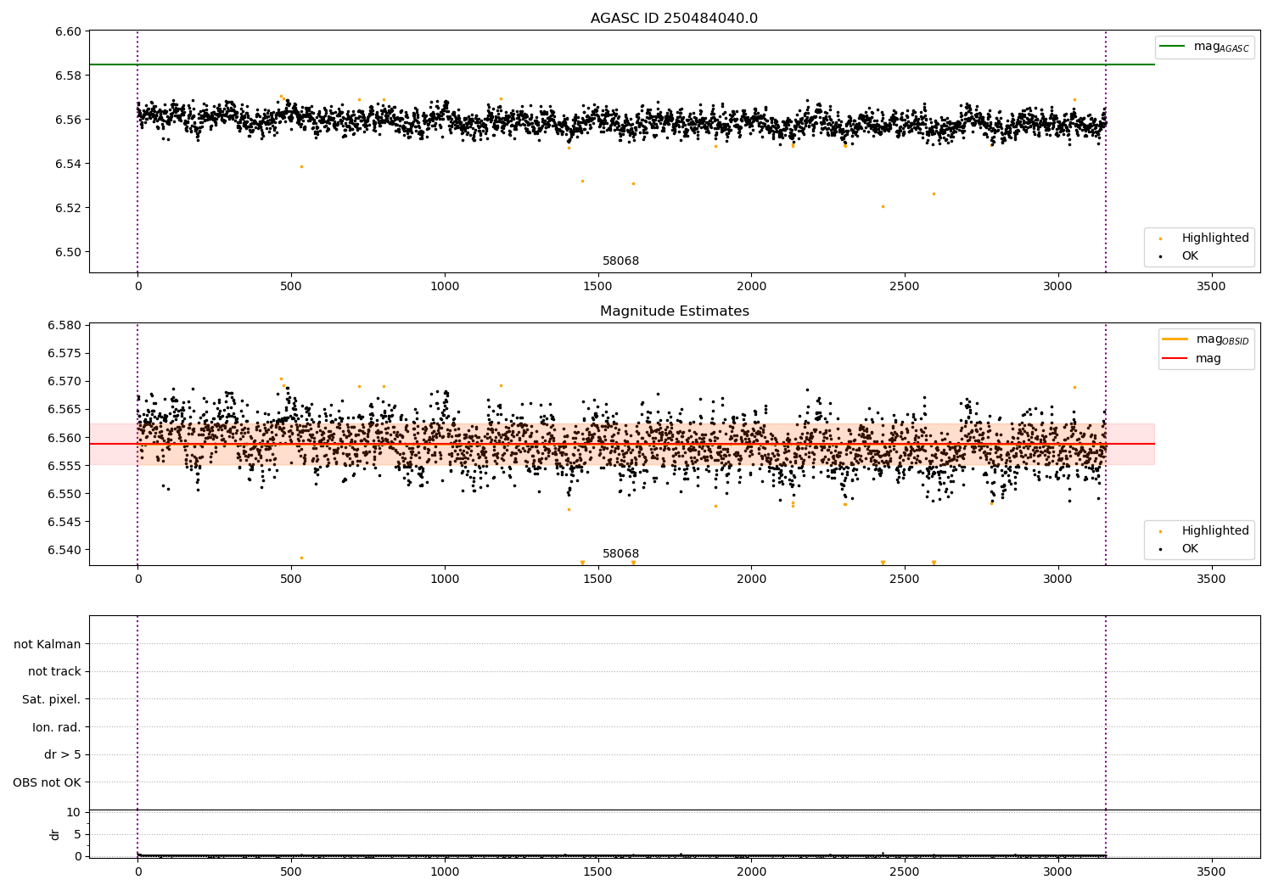
Task: Click the AGASC ID 250484040.0 title
Action: point(674,19)
